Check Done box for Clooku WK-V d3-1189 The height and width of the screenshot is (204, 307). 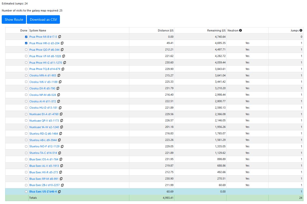pyautogui.click(x=26, y=82)
